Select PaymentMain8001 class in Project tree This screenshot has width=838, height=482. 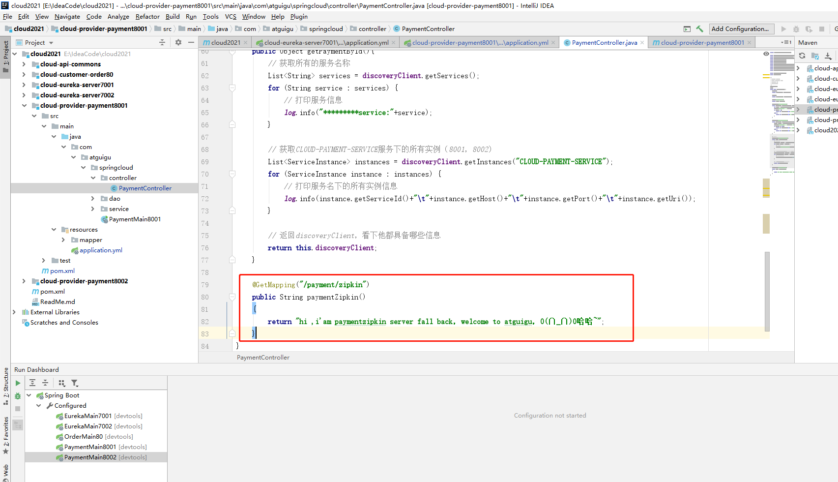click(x=135, y=219)
